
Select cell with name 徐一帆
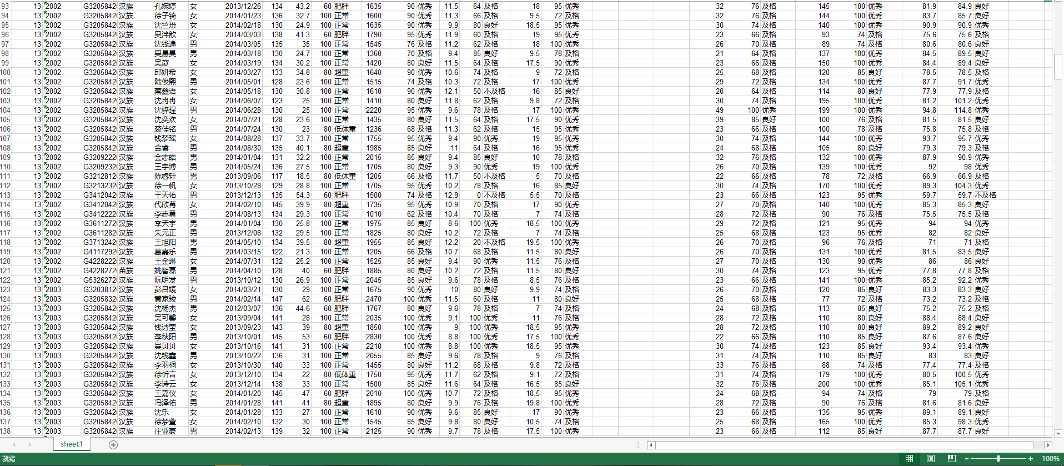[x=170, y=186]
